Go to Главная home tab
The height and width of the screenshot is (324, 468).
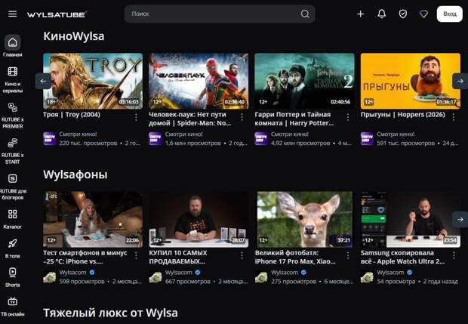[x=13, y=46]
